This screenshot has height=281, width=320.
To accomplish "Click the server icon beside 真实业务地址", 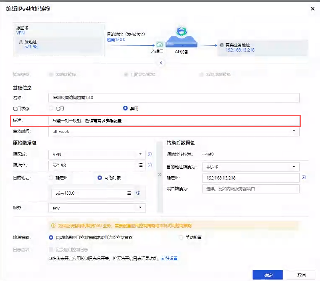I will [222, 45].
